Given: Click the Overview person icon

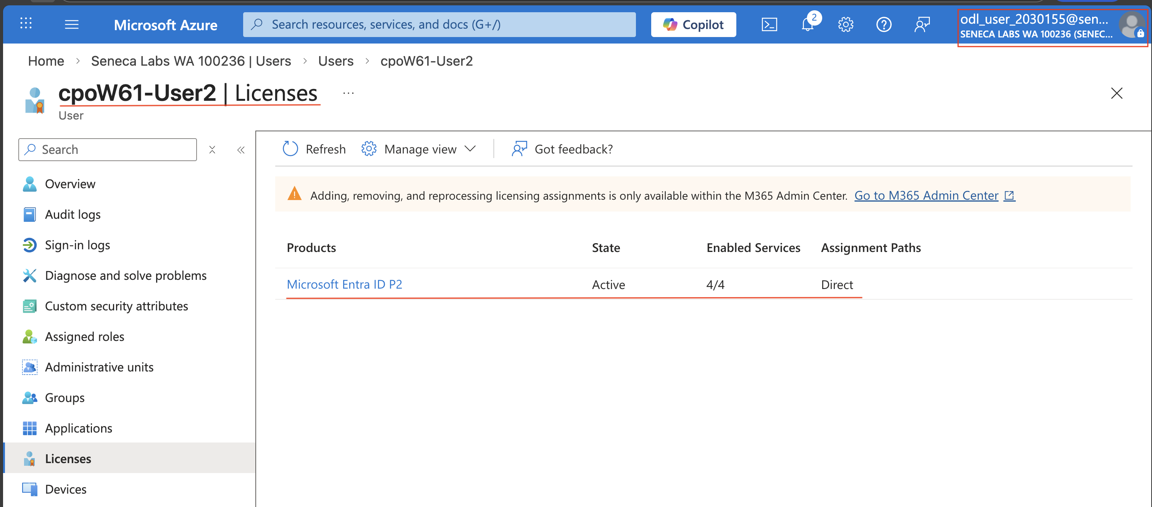Looking at the screenshot, I should [29, 184].
